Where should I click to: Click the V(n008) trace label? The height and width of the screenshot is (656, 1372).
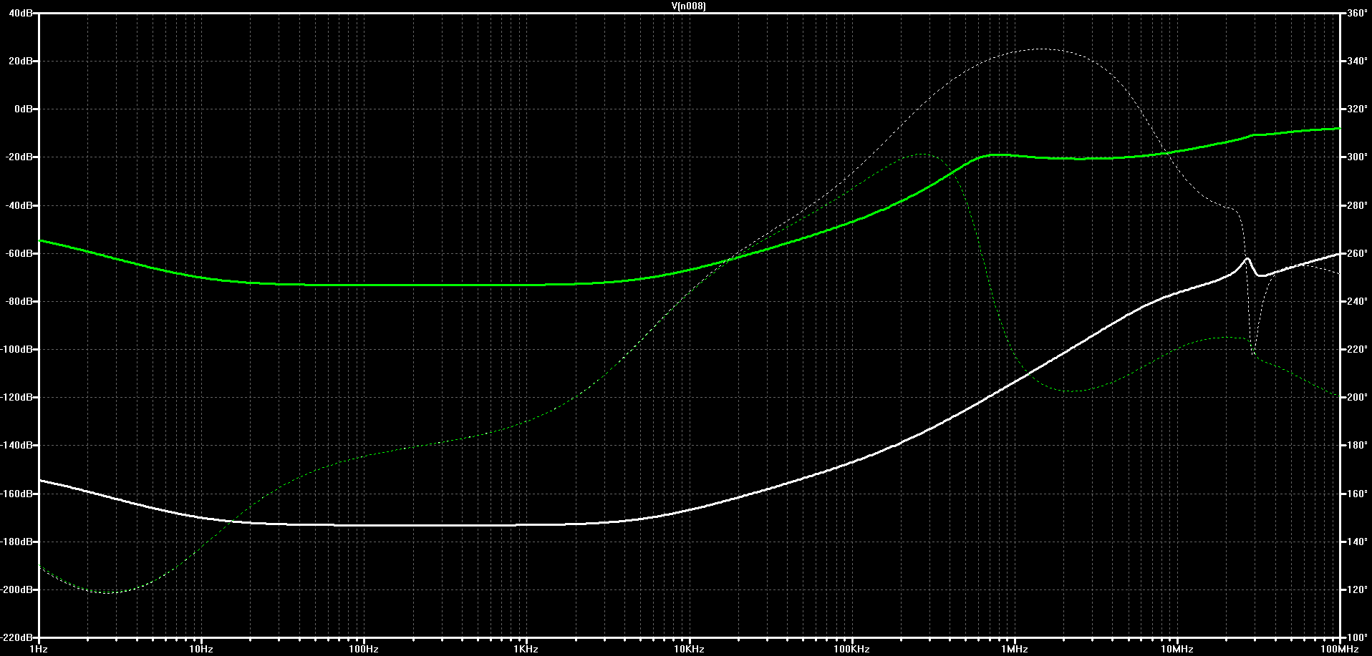[688, 6]
